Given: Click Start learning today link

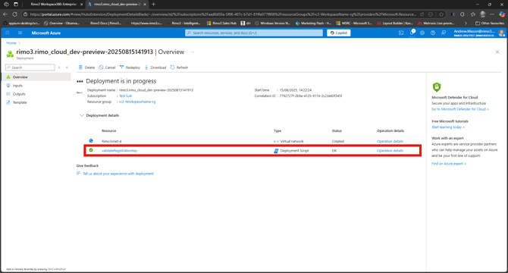Looking at the screenshot, I should 448,127.
